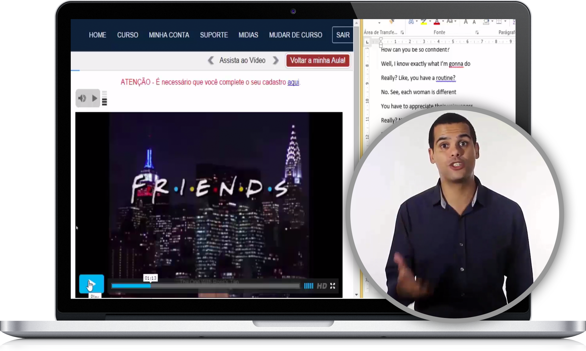This screenshot has height=351, width=586.
Task: Open font color dropdown arrow in Word
Action: tap(443, 21)
